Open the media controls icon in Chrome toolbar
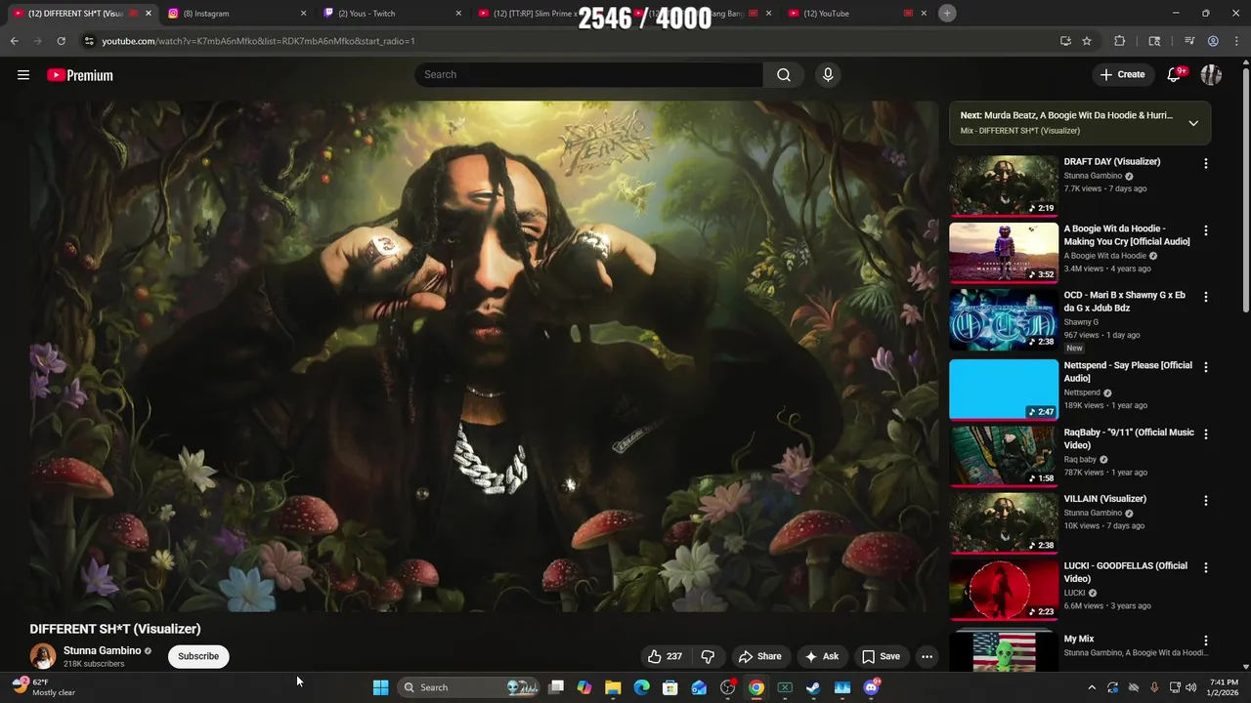 (1189, 41)
